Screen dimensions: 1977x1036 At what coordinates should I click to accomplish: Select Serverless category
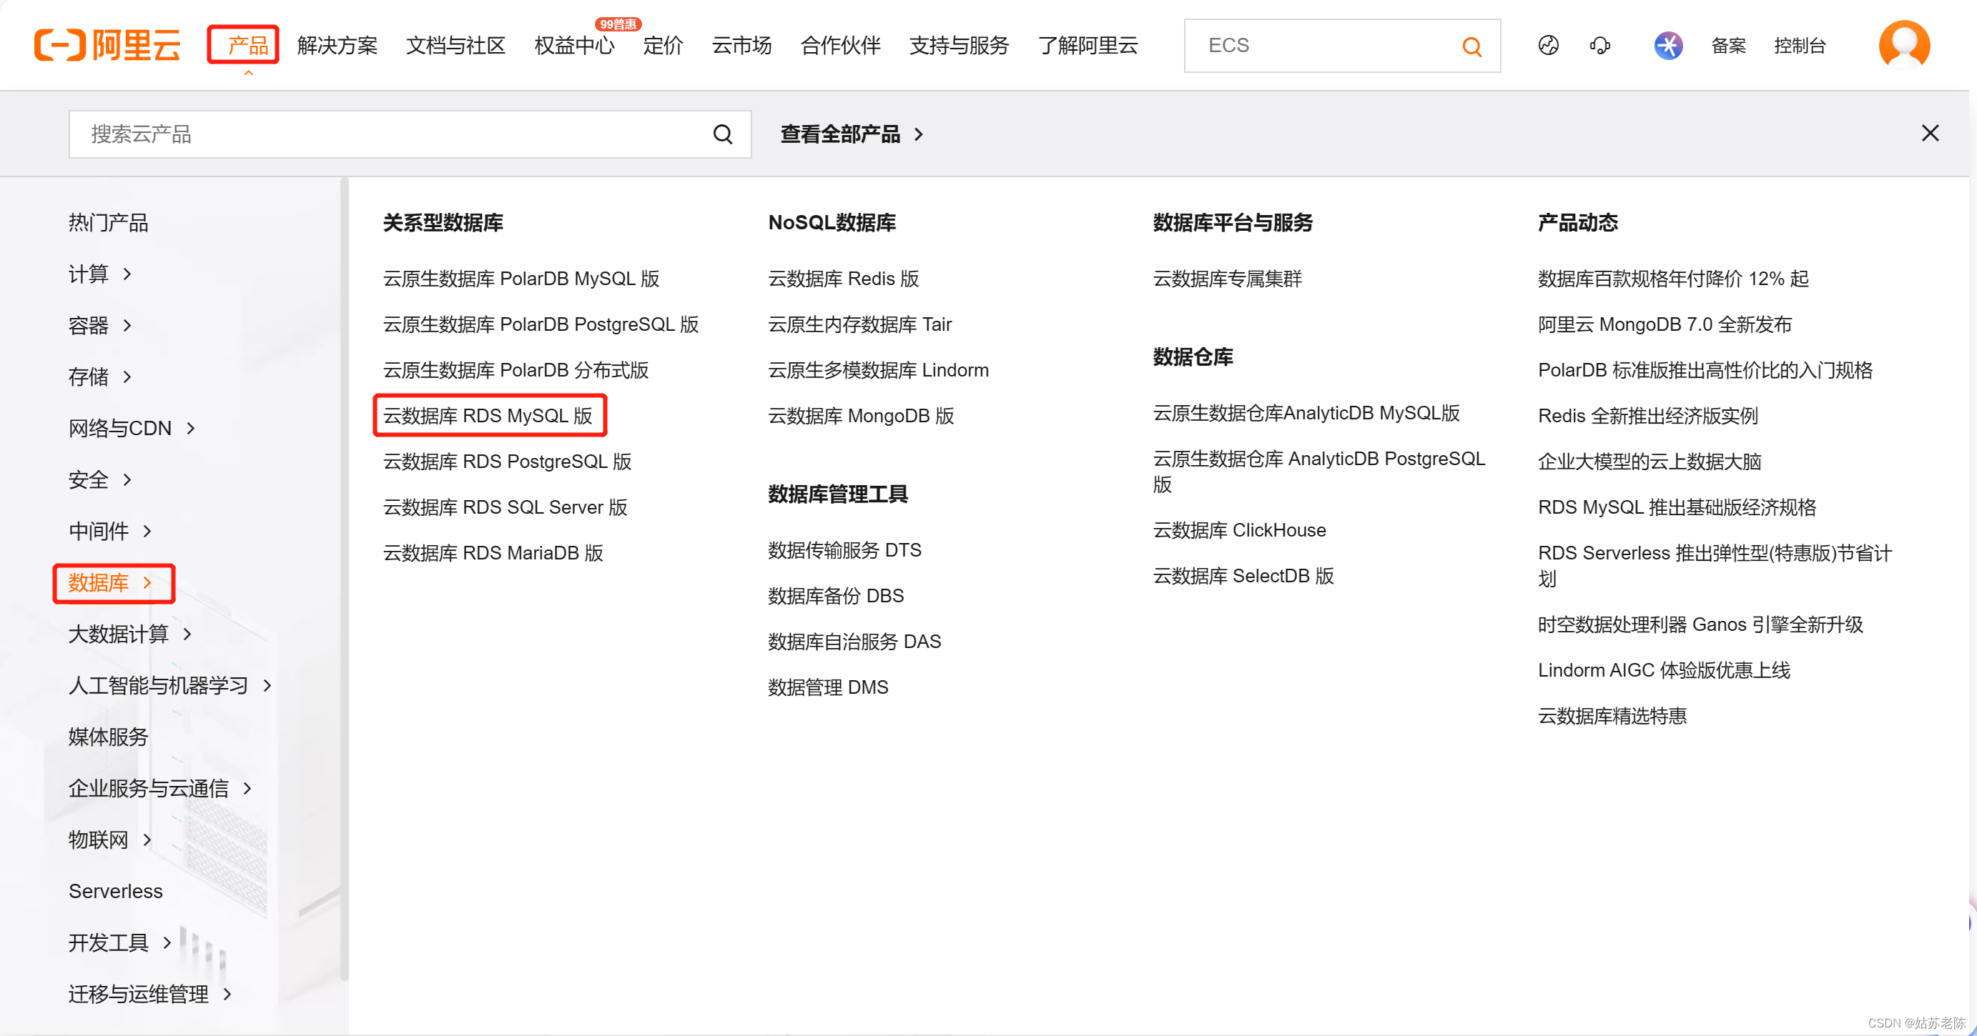(116, 890)
